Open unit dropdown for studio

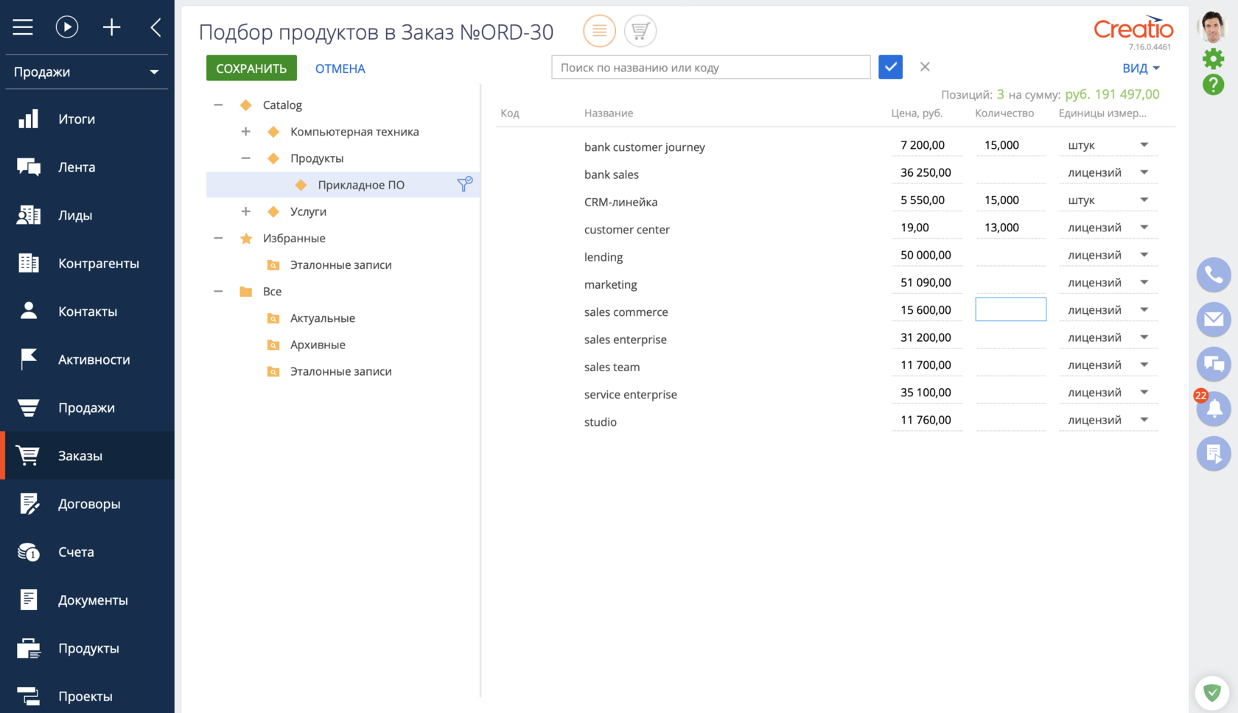pos(1144,420)
